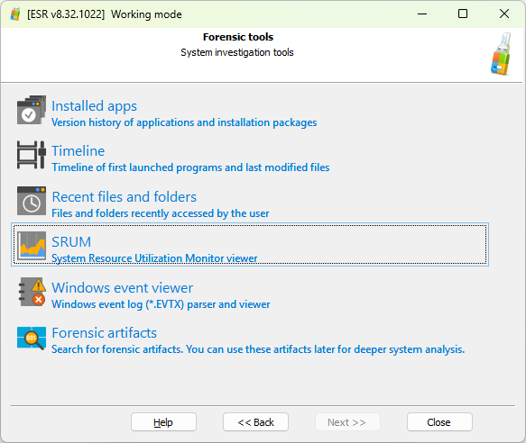The height and width of the screenshot is (443, 526).
Task: Select the Forensic artifacts title
Action: click(105, 333)
